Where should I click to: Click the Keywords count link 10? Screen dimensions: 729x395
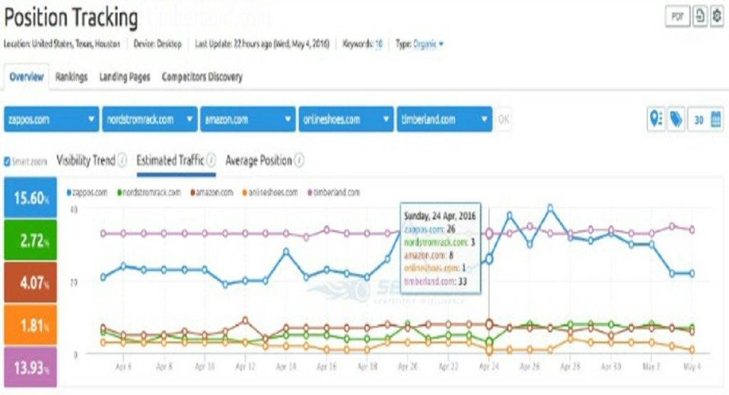point(379,43)
